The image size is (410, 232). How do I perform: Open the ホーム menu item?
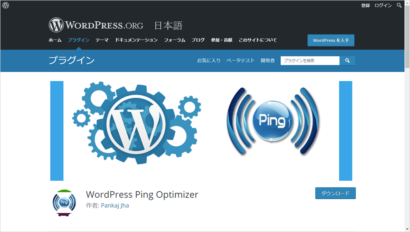55,40
